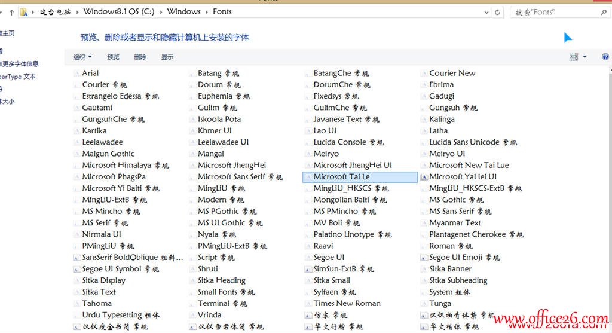Click the Segoe UI Symbol font icon
Image resolution: width=612 pixels, height=333 pixels.
coord(76,269)
